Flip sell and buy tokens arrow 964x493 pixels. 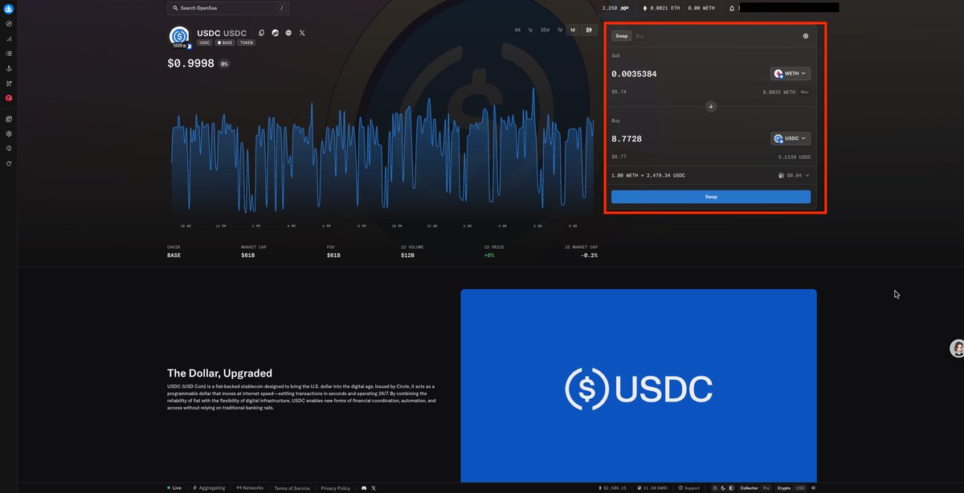[x=711, y=106]
